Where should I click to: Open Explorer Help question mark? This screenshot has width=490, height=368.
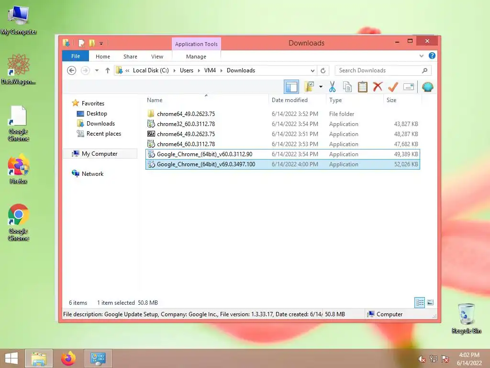[432, 56]
